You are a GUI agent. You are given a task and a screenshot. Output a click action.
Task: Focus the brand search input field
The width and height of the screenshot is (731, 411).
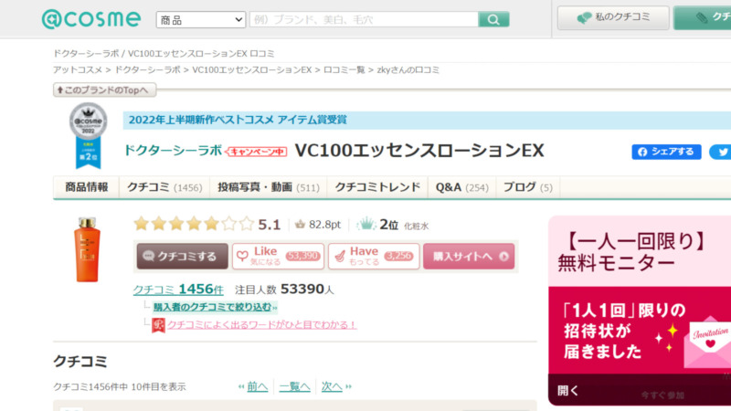click(364, 19)
